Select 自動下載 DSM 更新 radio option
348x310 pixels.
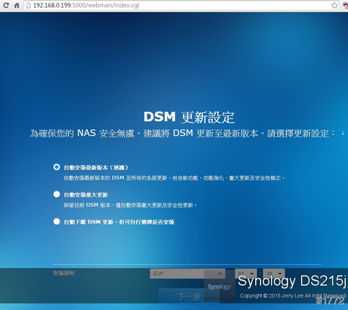pyautogui.click(x=57, y=221)
